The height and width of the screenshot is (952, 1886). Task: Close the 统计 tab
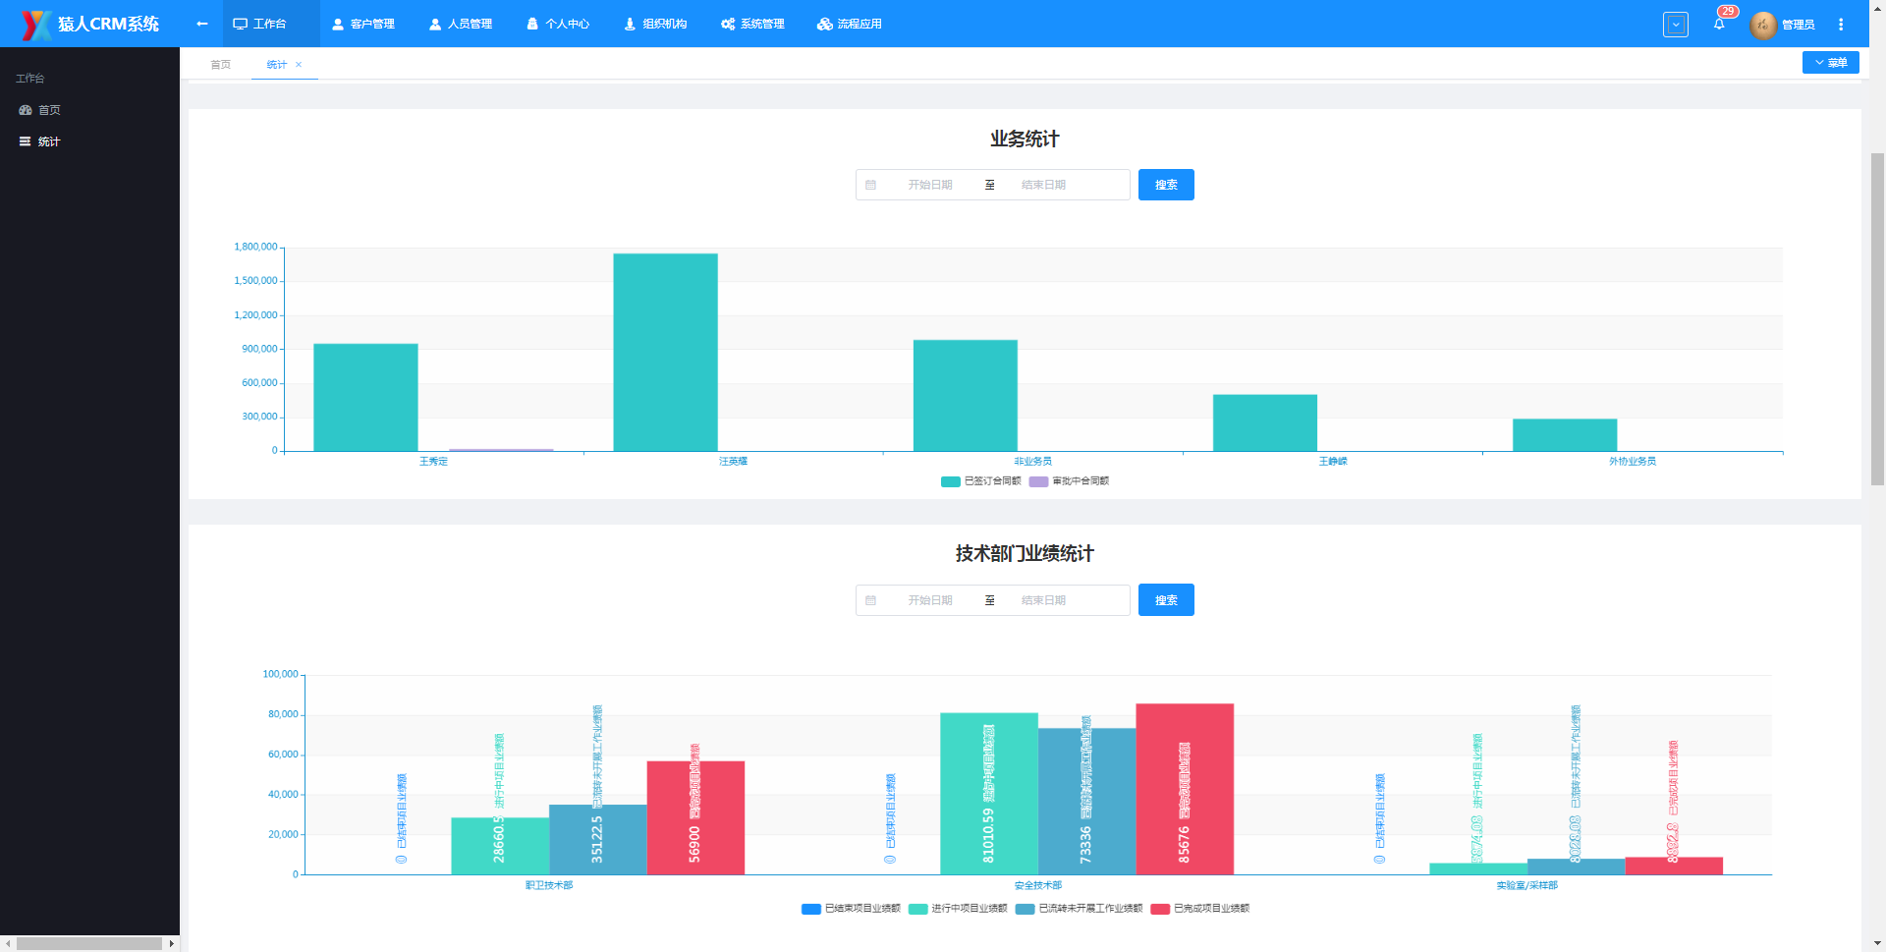(299, 65)
